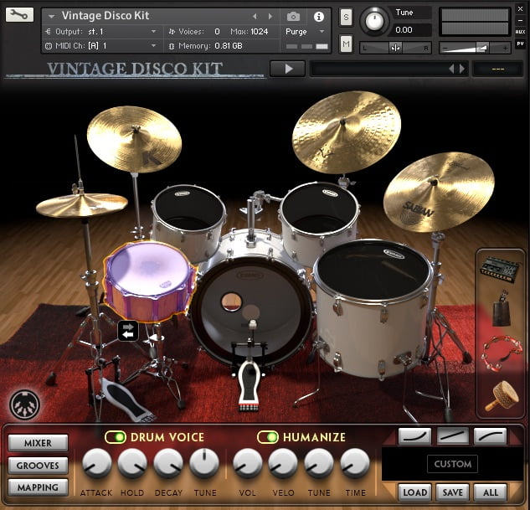The width and height of the screenshot is (530, 510).
Task: Click the hi-hat foot pedal
Action: coord(126,400)
